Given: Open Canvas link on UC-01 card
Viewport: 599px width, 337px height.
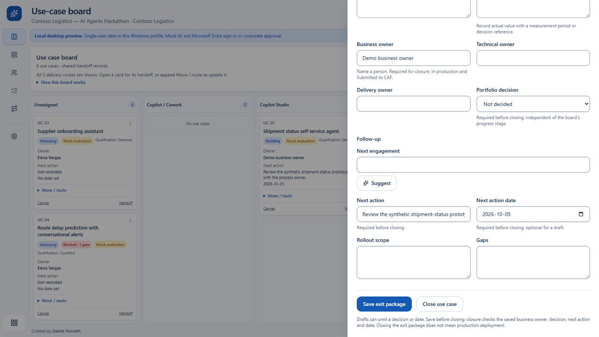Looking at the screenshot, I should [x=269, y=209].
